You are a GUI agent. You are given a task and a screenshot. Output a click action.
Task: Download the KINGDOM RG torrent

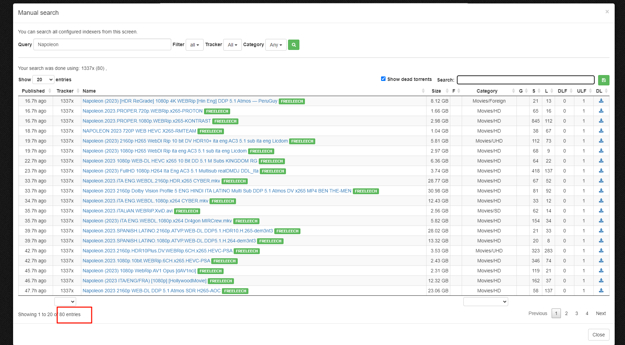(601, 161)
